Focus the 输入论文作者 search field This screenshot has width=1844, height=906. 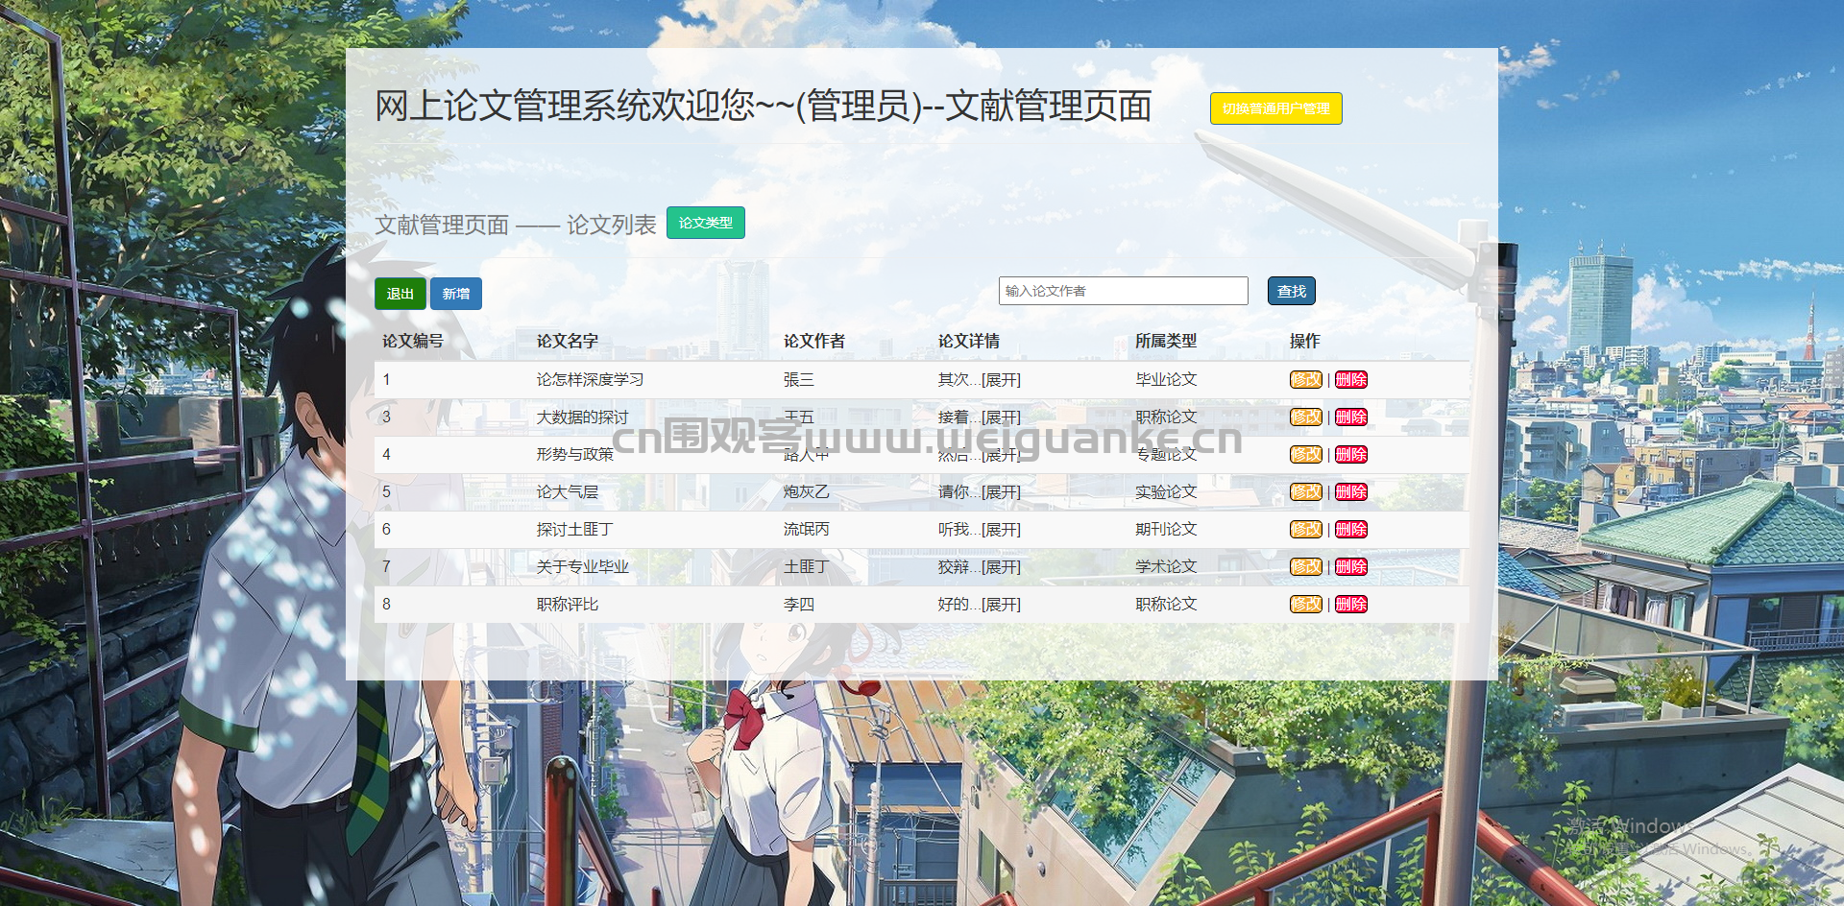tap(1123, 291)
